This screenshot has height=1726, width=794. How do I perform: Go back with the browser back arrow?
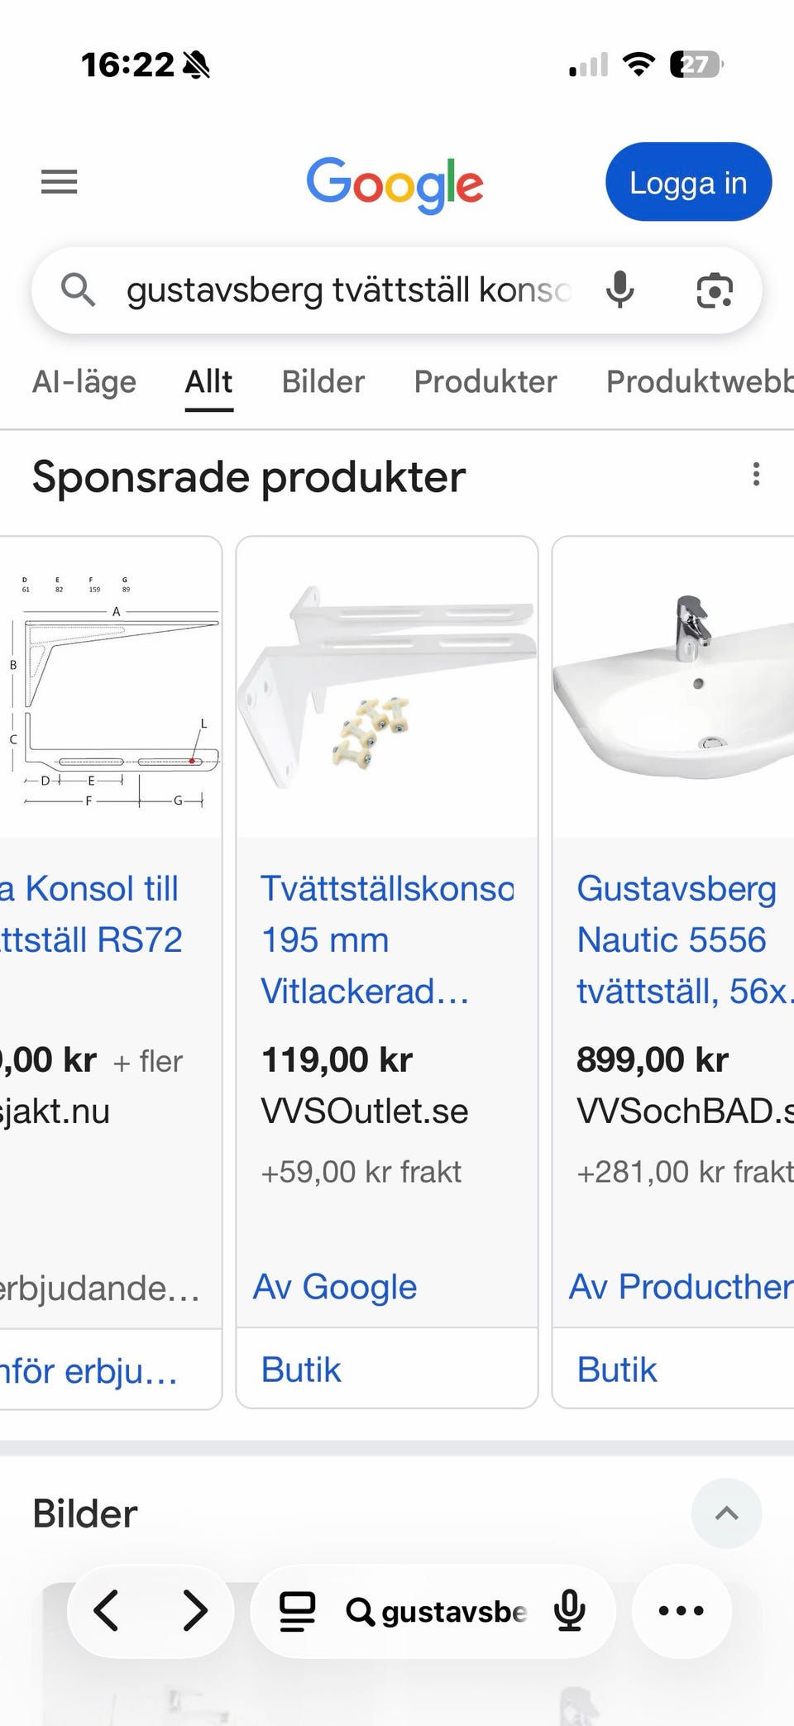(108, 1610)
